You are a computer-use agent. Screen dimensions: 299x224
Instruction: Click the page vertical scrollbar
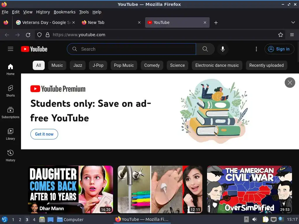(298, 51)
